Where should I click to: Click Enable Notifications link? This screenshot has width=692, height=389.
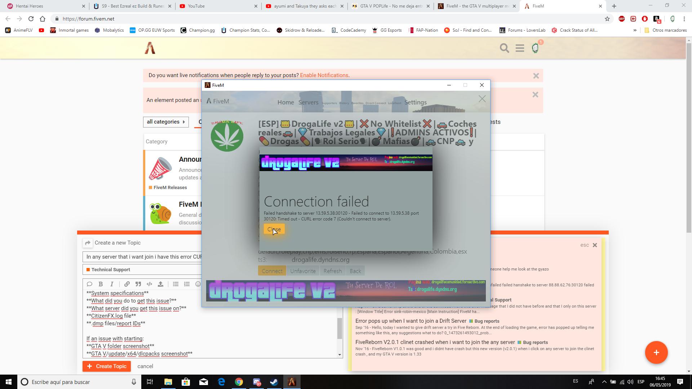pos(324,75)
